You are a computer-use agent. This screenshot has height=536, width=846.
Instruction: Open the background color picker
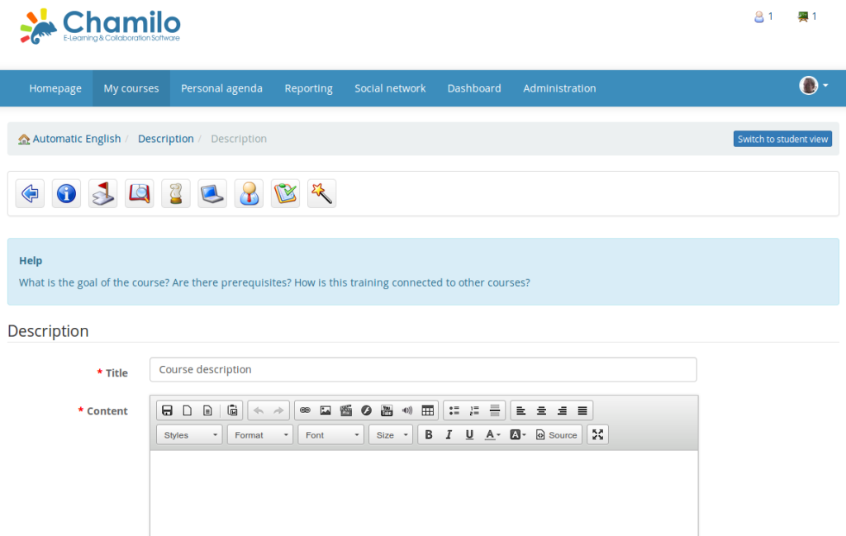click(518, 434)
